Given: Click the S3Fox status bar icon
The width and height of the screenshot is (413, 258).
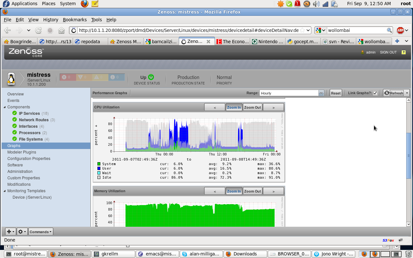Looking at the screenshot, I should click(x=388, y=240).
